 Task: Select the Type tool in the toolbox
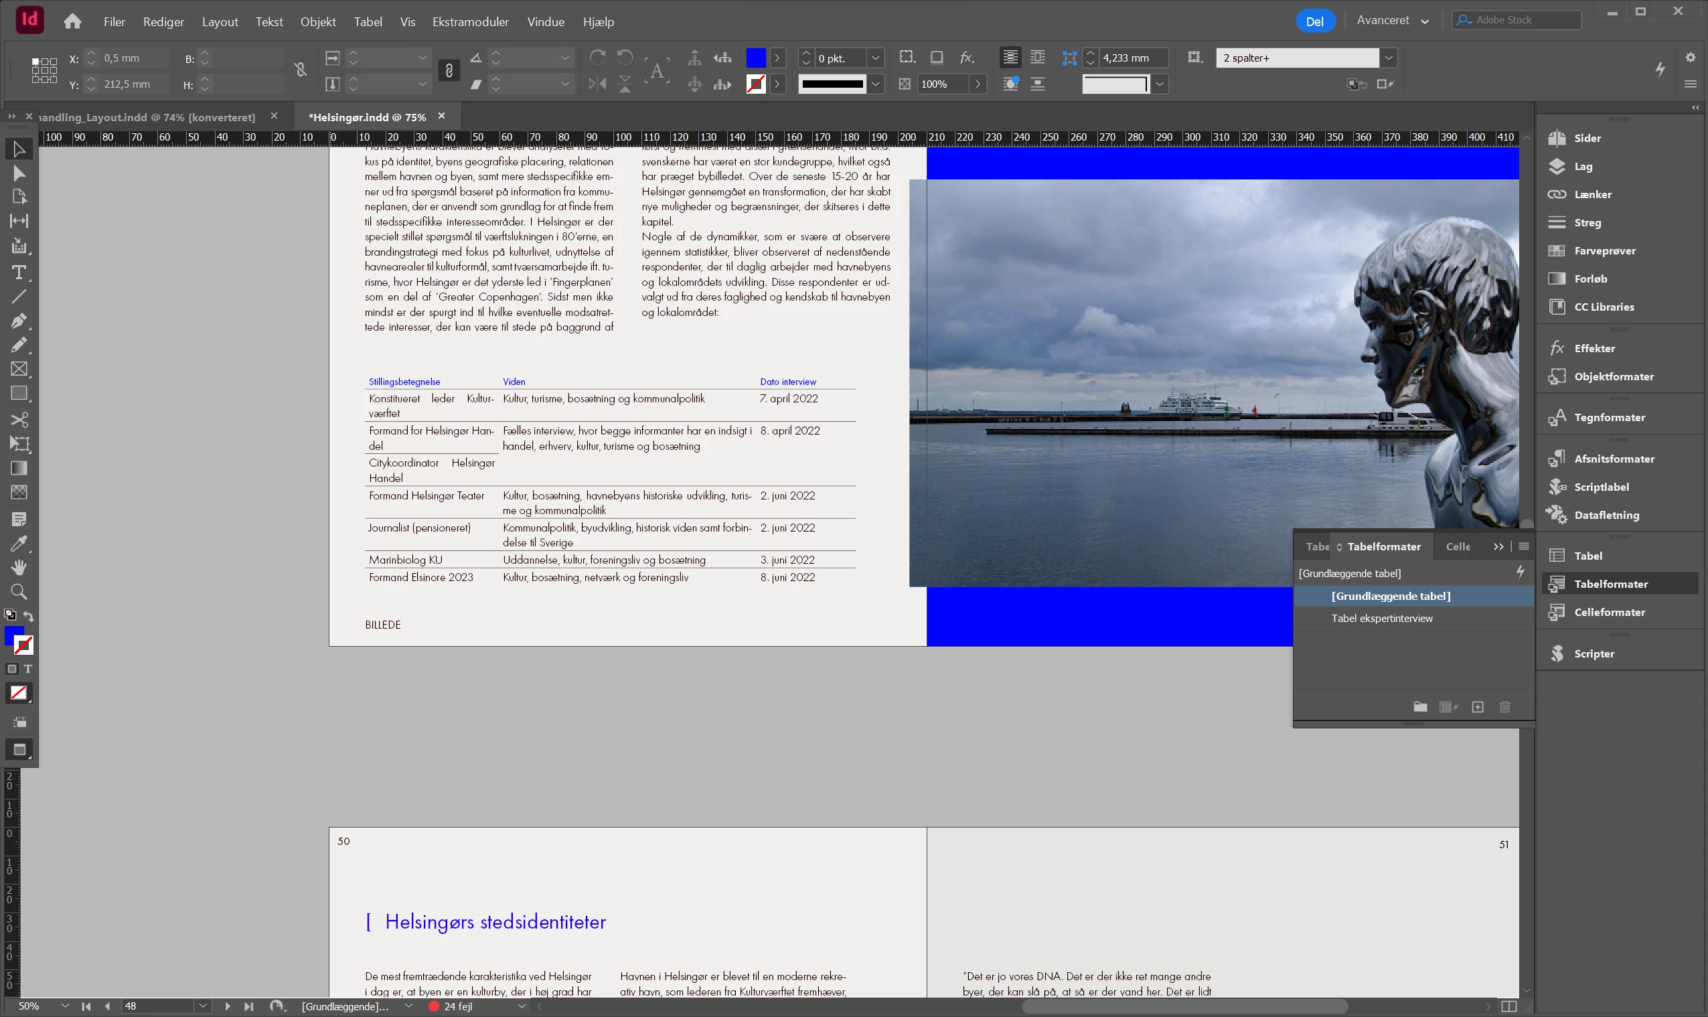point(19,272)
